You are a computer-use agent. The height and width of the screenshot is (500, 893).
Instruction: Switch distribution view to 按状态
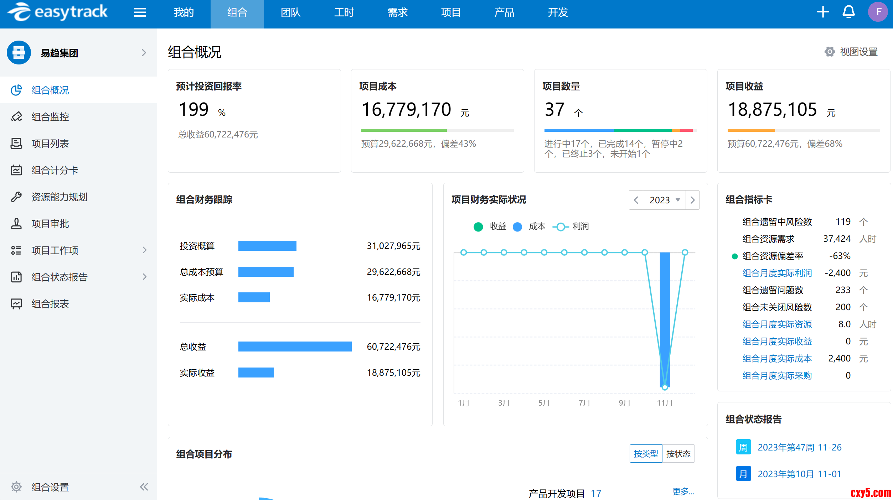coord(678,454)
